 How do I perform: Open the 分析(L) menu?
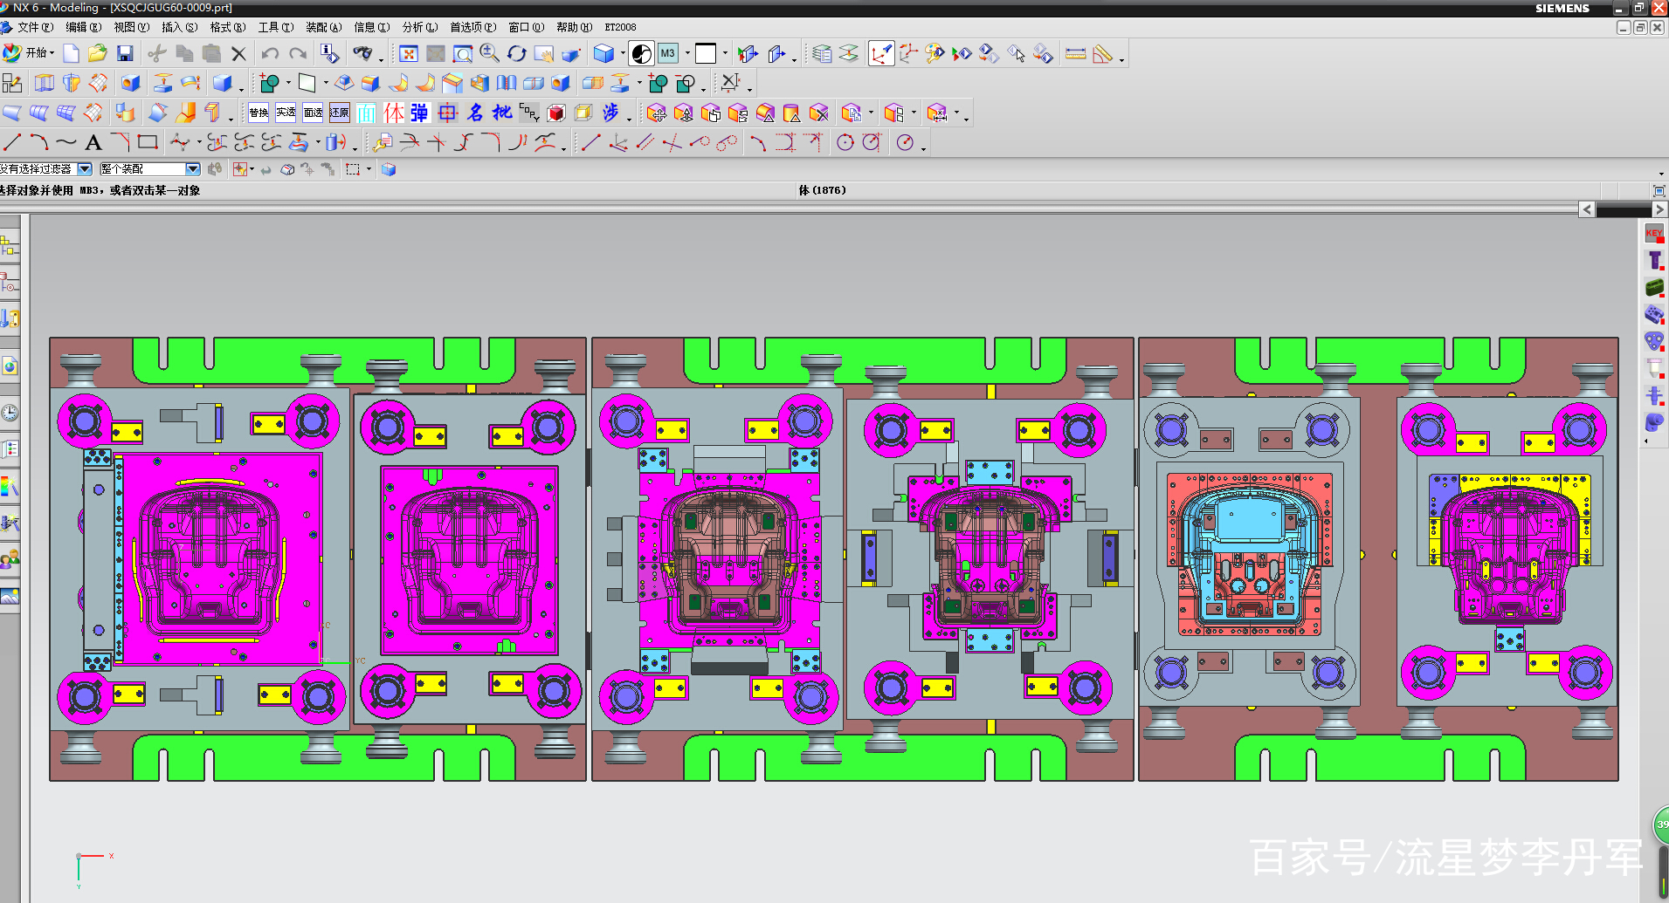pos(419,27)
